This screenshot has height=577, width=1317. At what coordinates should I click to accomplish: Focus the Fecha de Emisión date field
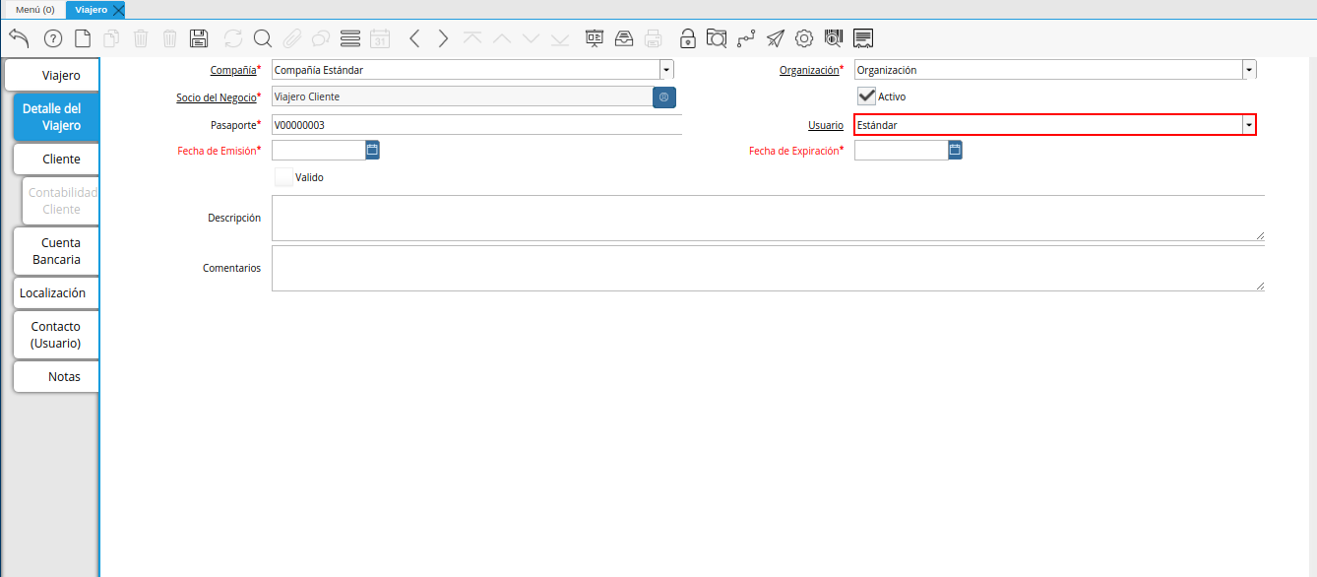click(x=318, y=150)
